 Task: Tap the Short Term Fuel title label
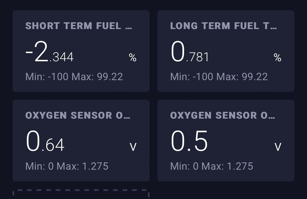point(73,26)
